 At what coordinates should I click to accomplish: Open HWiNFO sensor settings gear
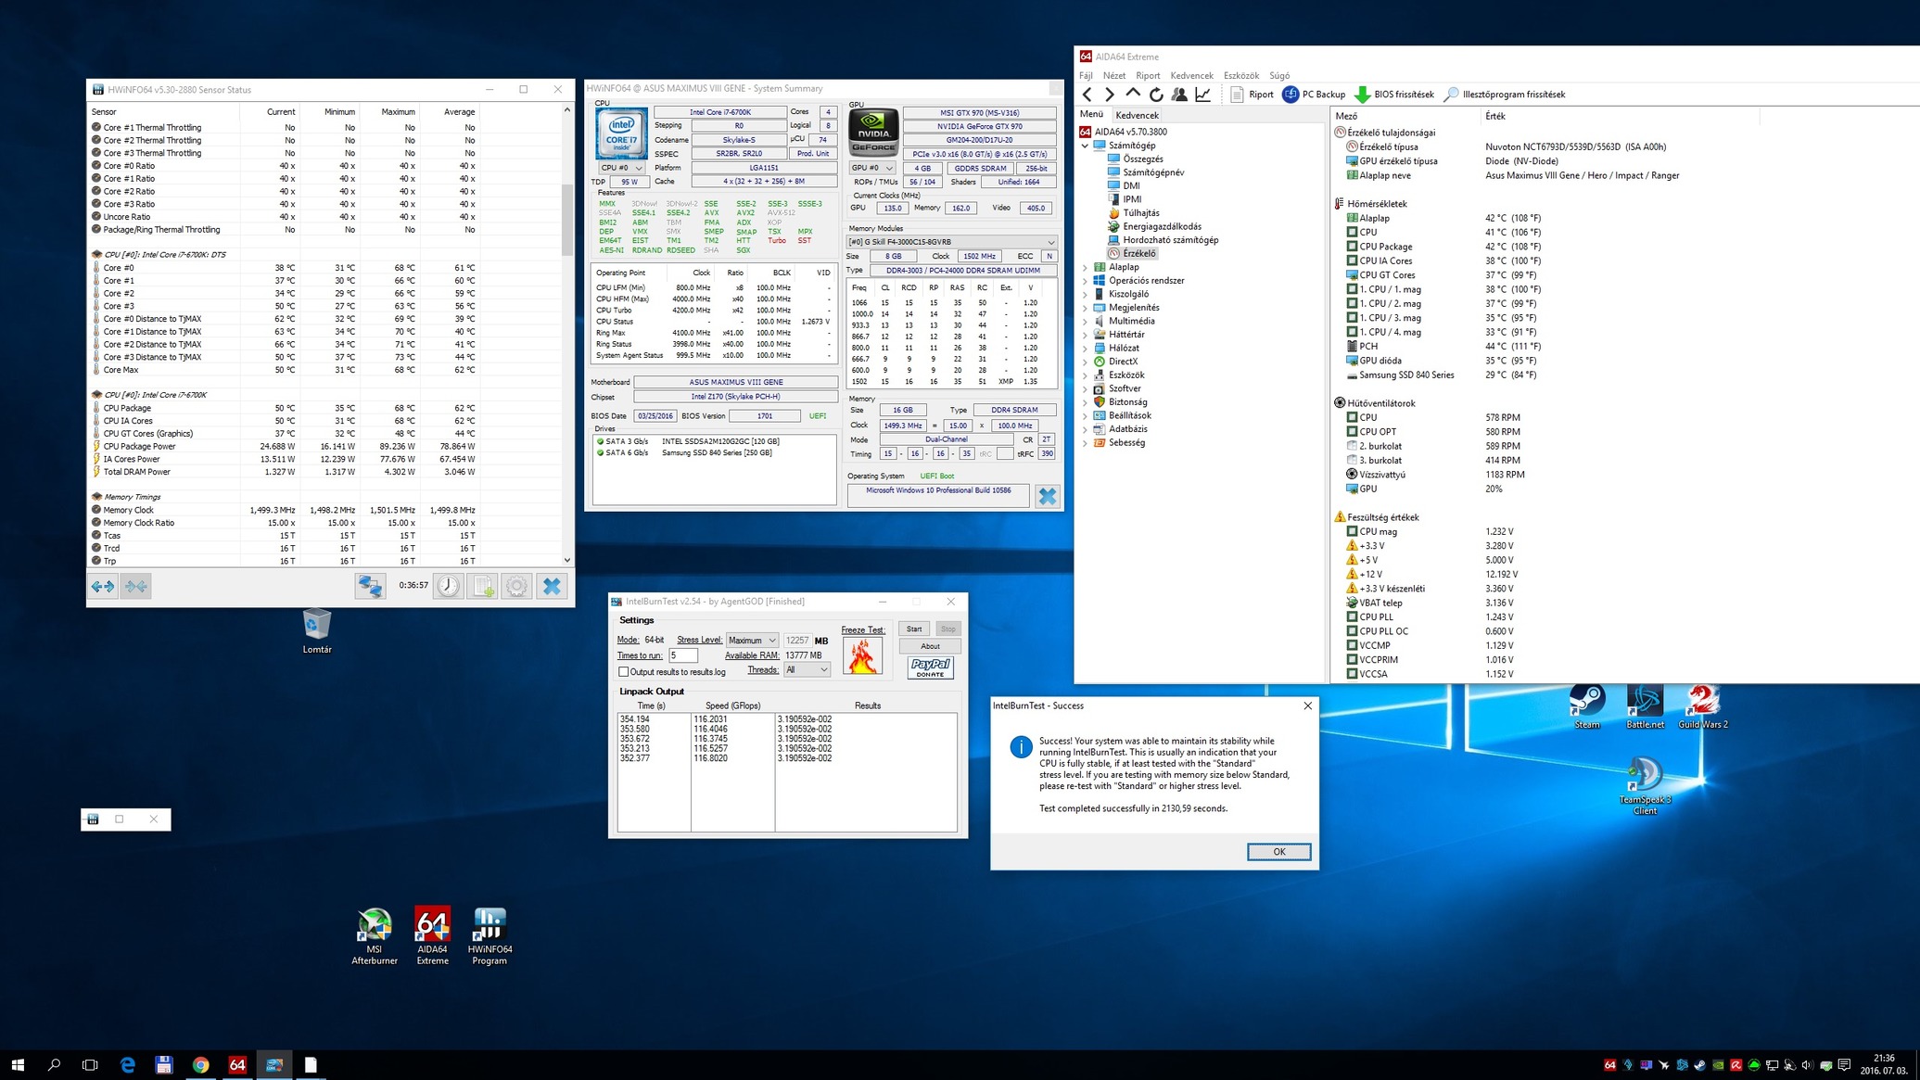coord(516,586)
